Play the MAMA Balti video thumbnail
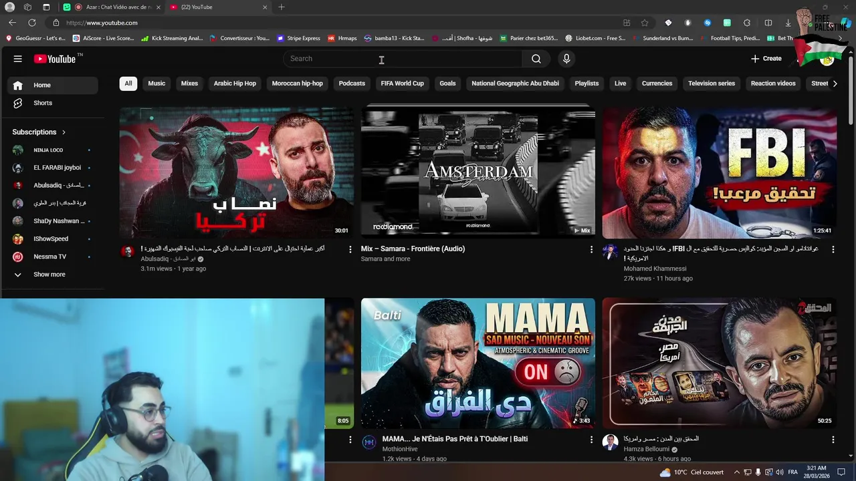The image size is (856, 481). point(478,363)
